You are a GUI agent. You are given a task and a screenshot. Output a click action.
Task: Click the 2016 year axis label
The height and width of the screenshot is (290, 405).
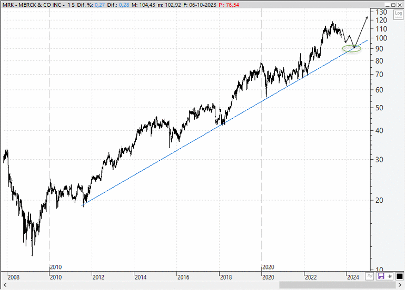pyautogui.click(x=183, y=277)
